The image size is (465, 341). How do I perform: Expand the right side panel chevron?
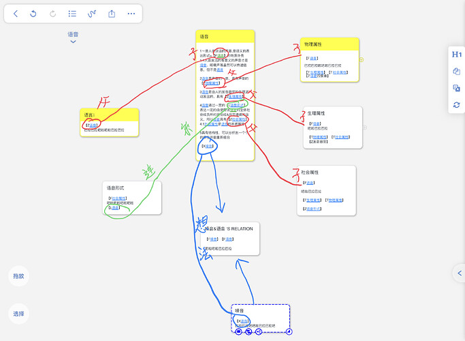460,273
